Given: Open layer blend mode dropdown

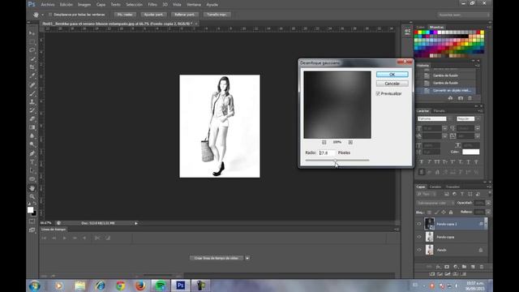Looking at the screenshot, I should tap(435, 203).
